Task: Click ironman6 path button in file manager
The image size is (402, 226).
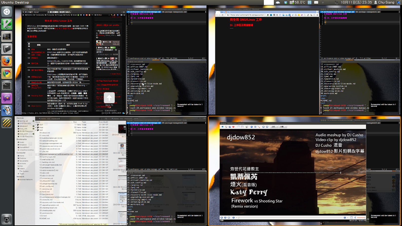Action: tap(56, 119)
